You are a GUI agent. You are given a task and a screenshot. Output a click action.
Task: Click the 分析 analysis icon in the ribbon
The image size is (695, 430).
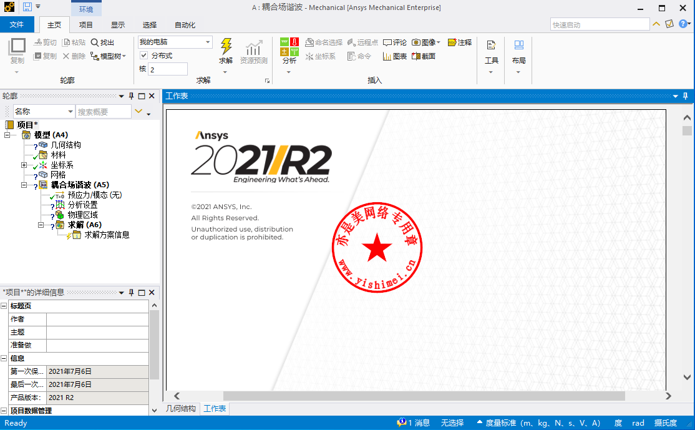[x=289, y=47]
